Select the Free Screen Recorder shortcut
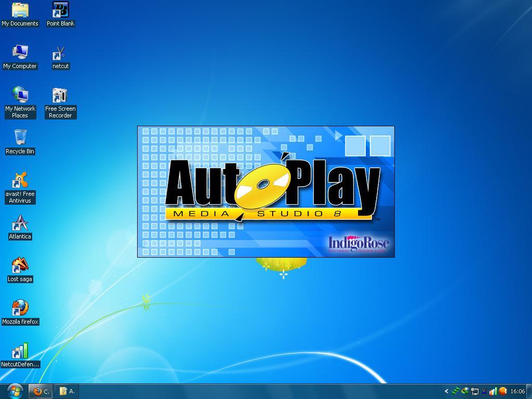This screenshot has height=399, width=532. [60, 102]
